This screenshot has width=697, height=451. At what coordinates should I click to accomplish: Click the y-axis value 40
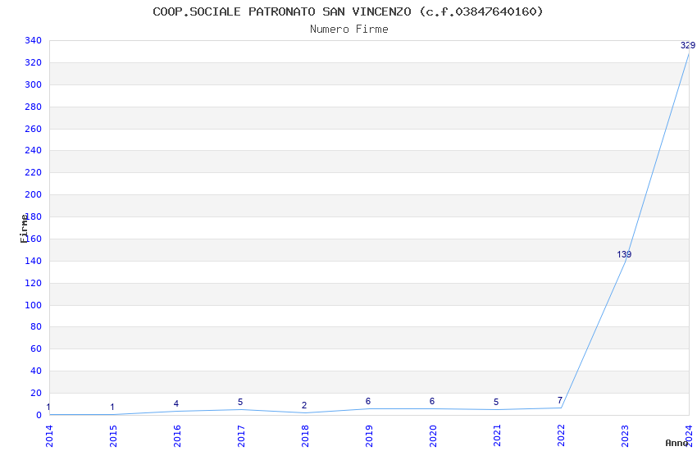(36, 371)
